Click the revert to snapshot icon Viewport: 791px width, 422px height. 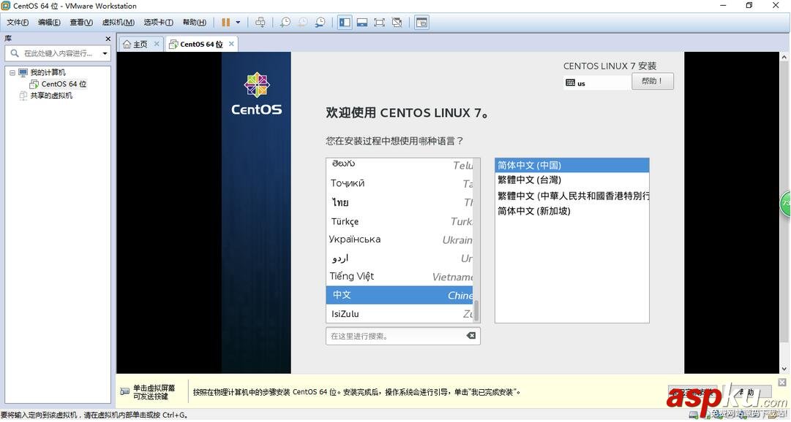(303, 22)
